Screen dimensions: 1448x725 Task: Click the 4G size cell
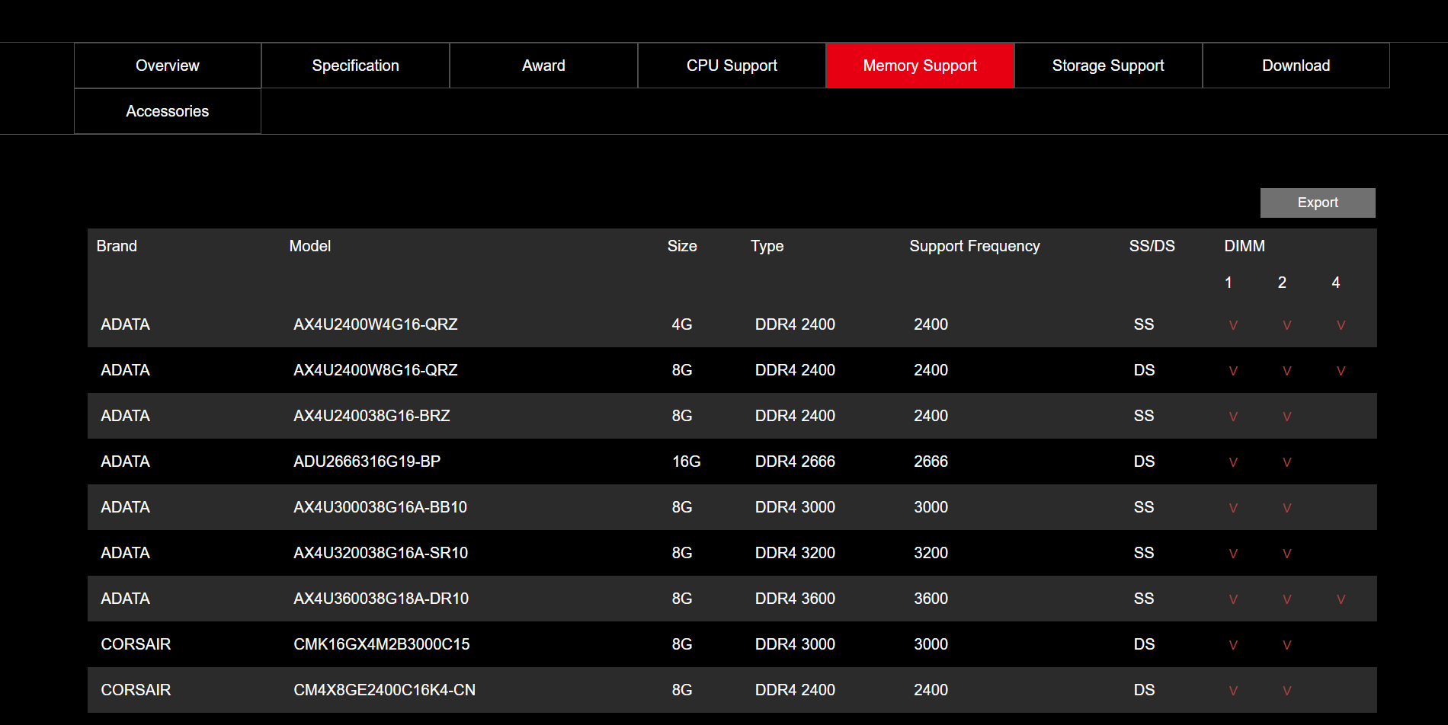(x=682, y=324)
